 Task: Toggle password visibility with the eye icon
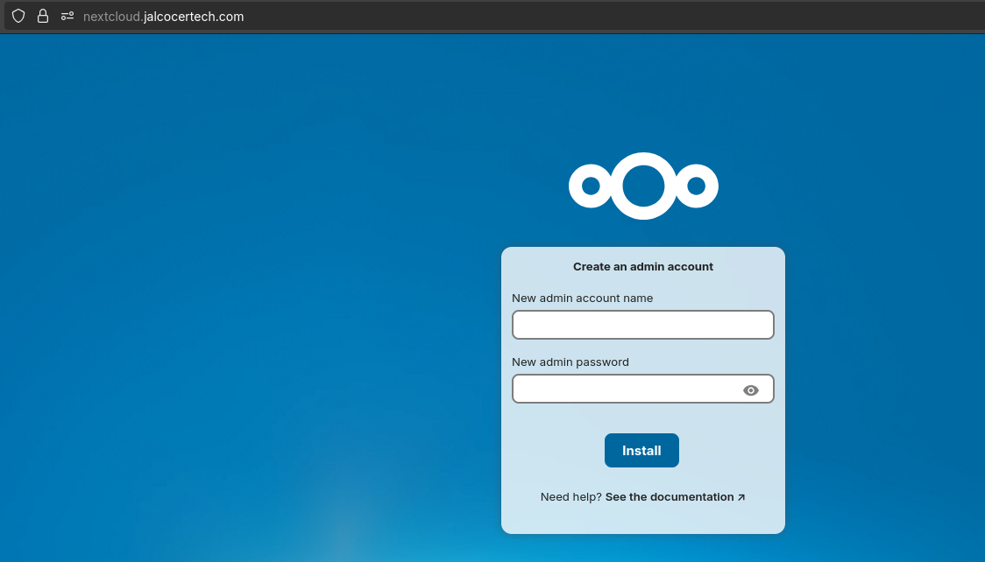tap(751, 390)
